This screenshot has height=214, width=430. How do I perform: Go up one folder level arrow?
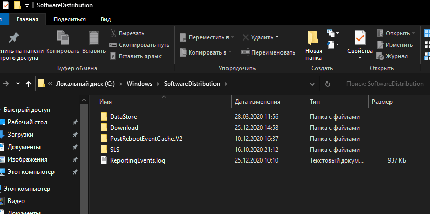[x=28, y=84]
